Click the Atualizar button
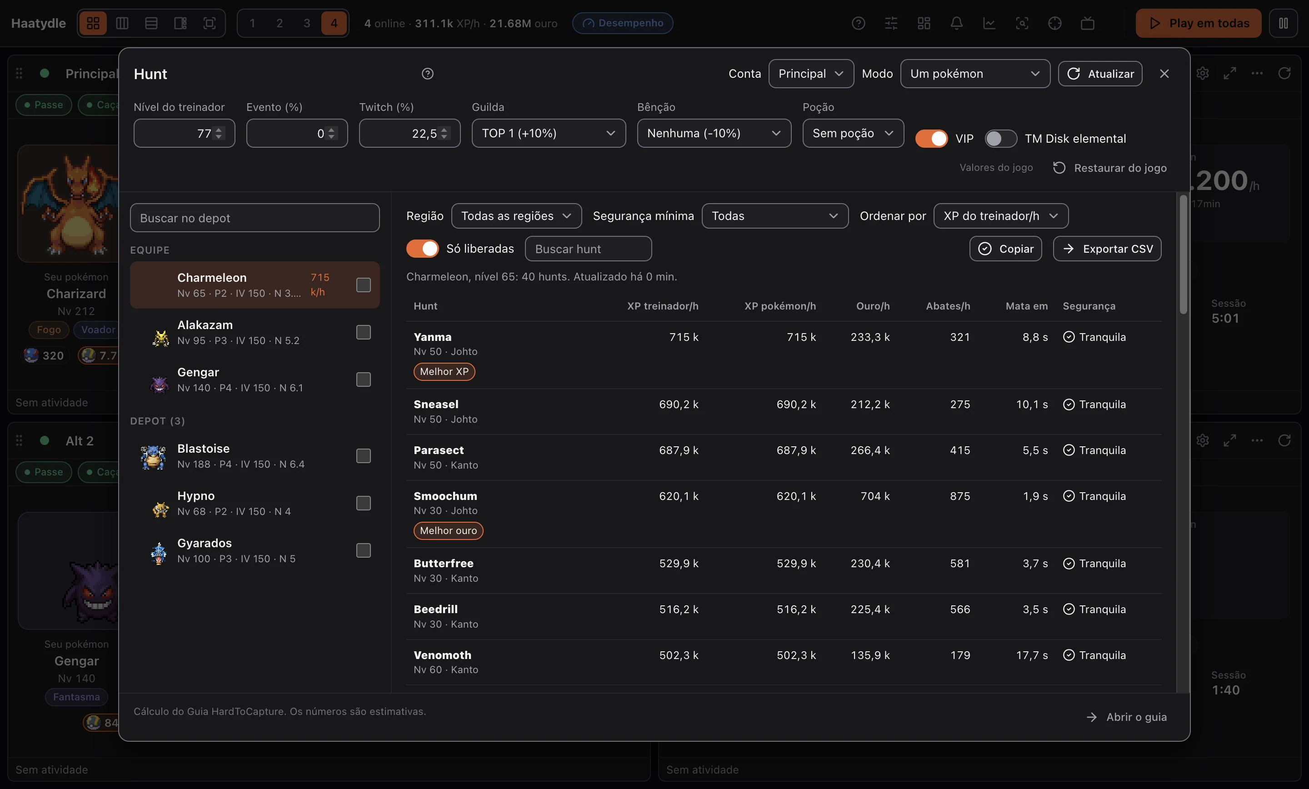Image resolution: width=1309 pixels, height=789 pixels. pos(1100,73)
